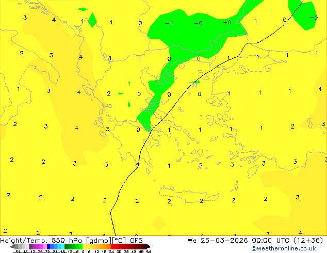Click the Height/Temp. title text

click(24, 241)
